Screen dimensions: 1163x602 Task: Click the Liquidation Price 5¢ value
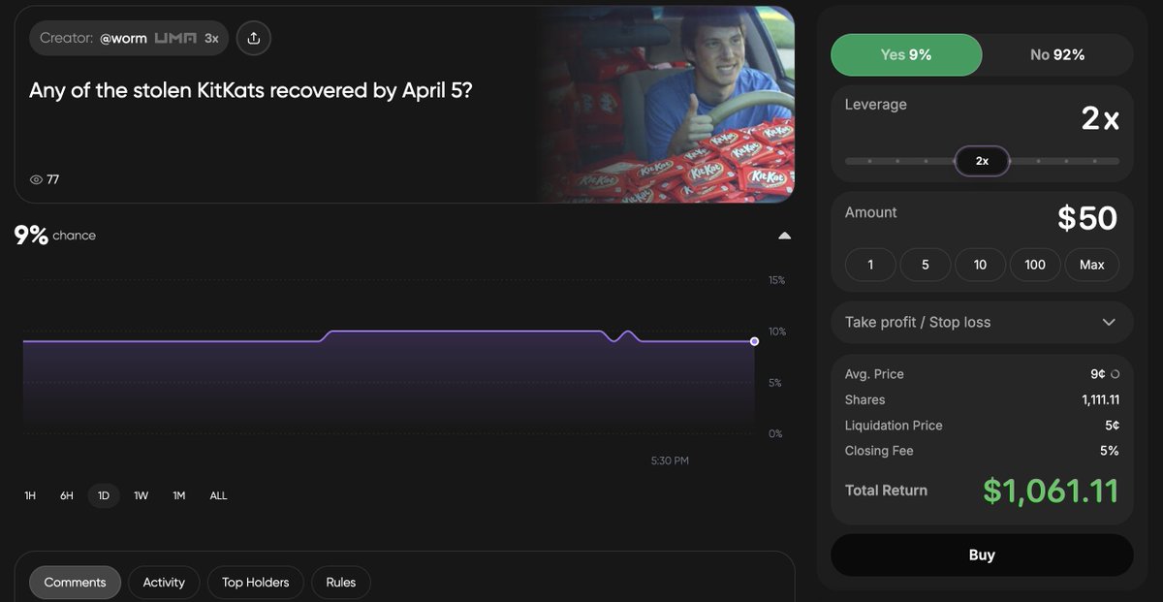click(x=1113, y=426)
